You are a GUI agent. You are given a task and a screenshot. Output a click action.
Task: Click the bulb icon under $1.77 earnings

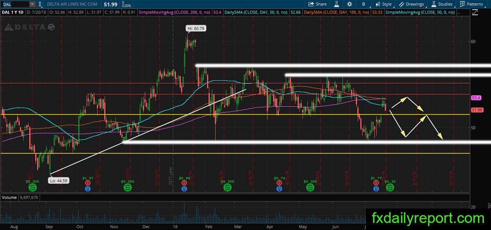click(376, 189)
